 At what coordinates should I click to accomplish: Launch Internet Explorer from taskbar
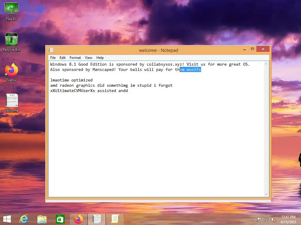24,219
